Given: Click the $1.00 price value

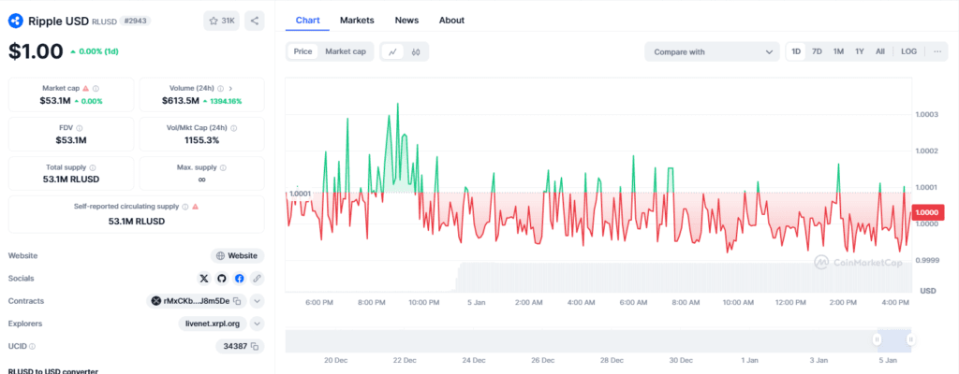Looking at the screenshot, I should pos(36,51).
